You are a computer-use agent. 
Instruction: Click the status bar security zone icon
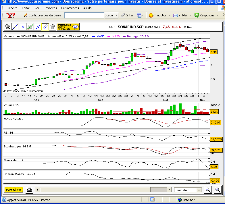(152, 199)
